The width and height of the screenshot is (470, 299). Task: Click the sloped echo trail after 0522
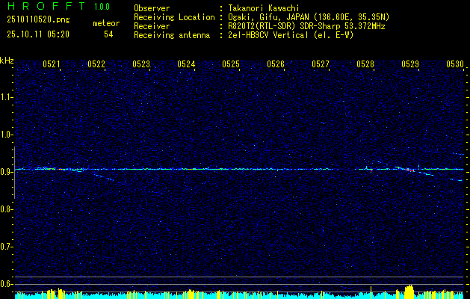(104, 177)
